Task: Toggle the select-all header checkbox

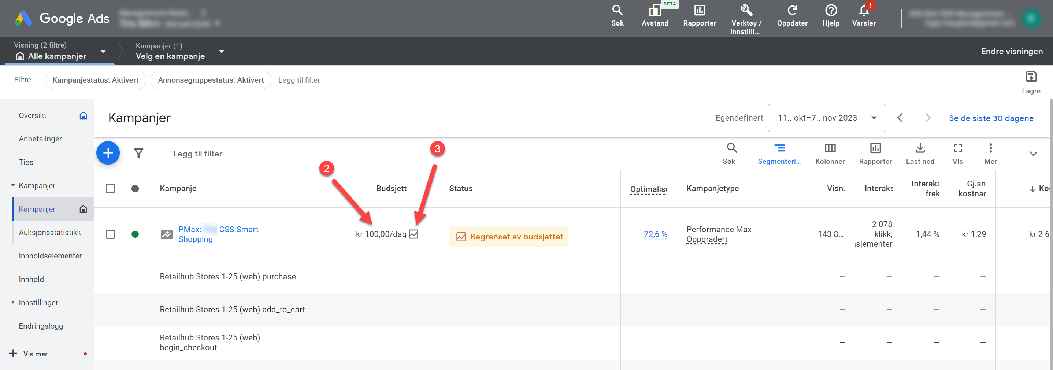Action: 110,188
